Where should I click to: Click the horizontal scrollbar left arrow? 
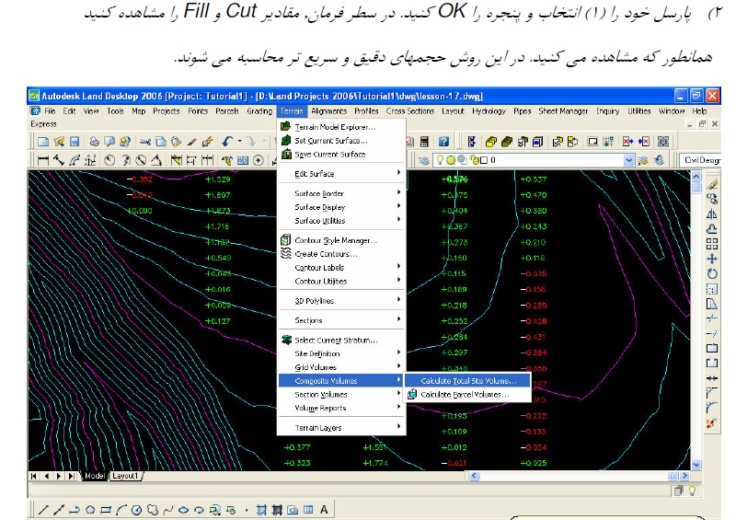pyautogui.click(x=474, y=476)
